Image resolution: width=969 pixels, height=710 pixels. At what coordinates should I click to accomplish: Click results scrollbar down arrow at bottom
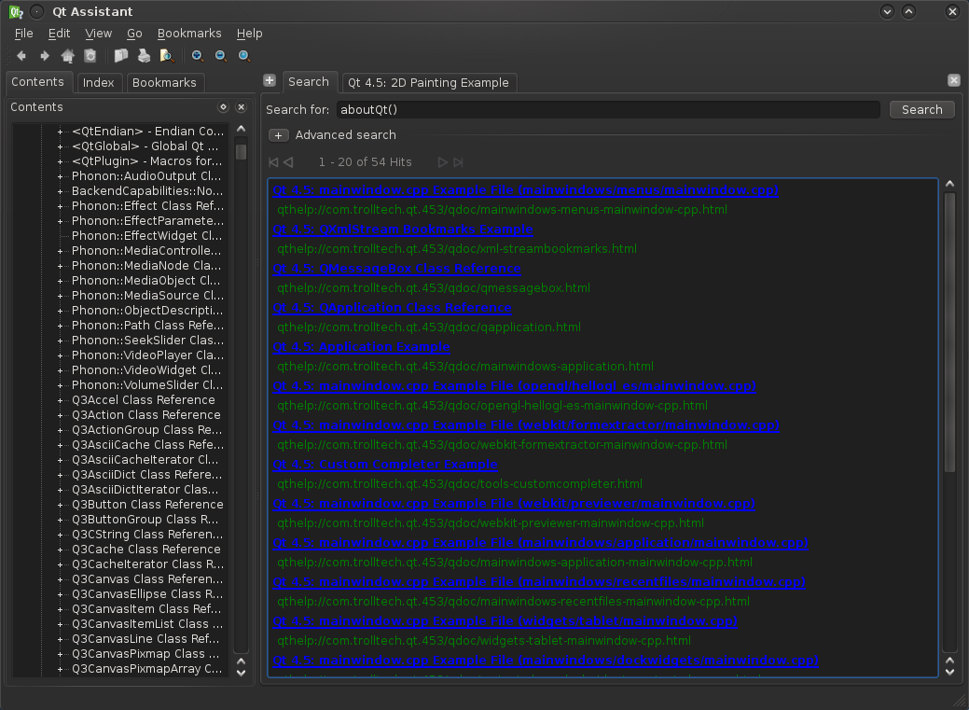(949, 672)
